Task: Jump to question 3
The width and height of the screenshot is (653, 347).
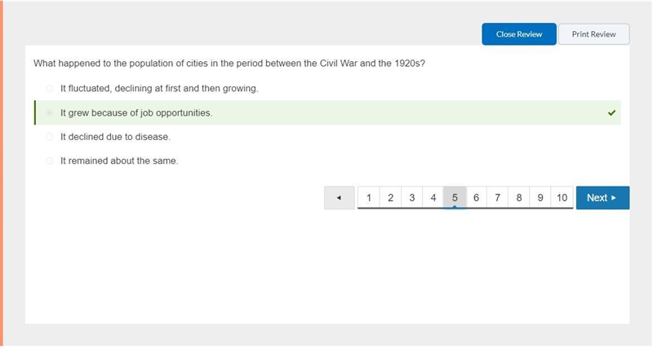Action: coord(412,198)
